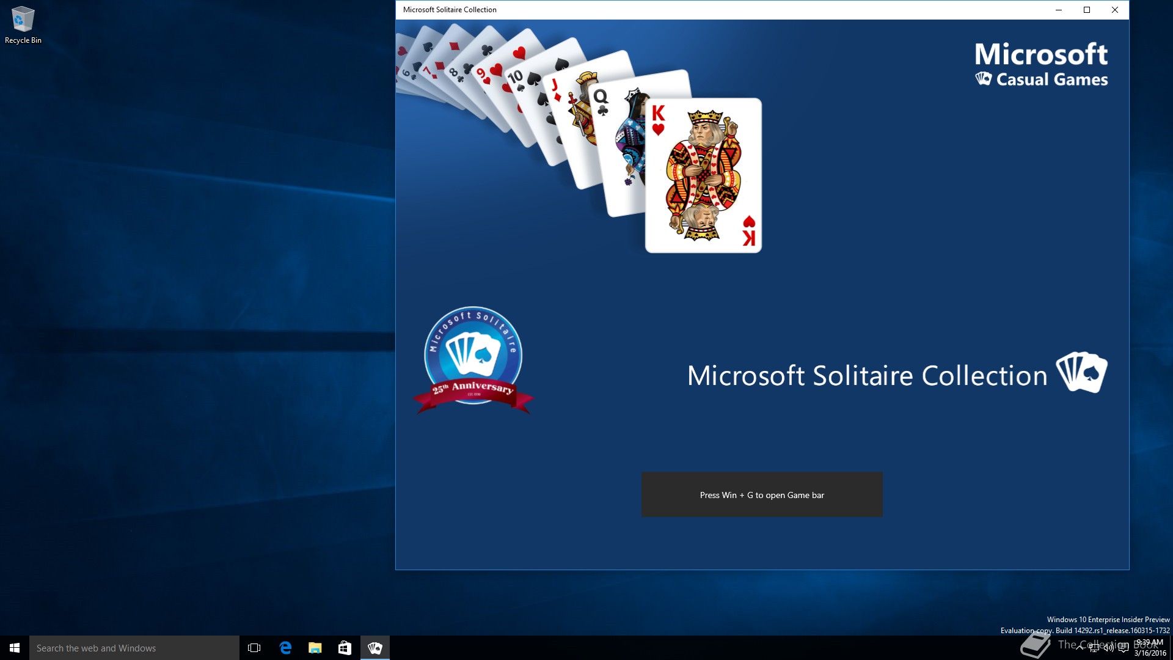Click the Microsoft Solitaire Collection title bar
Viewport: 1173px width, 660px height.
click(x=672, y=10)
